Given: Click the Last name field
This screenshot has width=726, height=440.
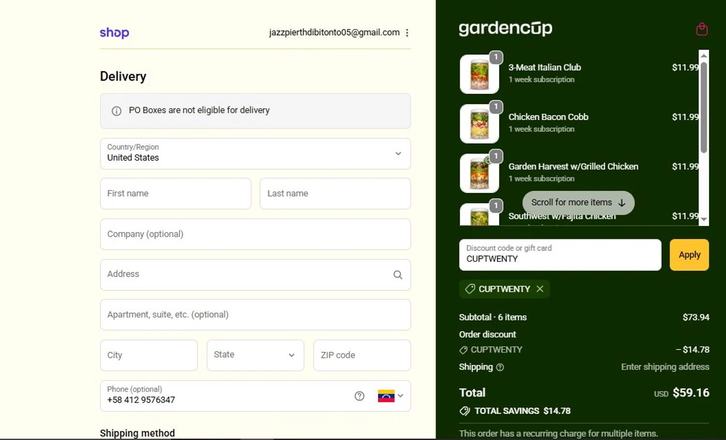Looking at the screenshot, I should pyautogui.click(x=335, y=194).
